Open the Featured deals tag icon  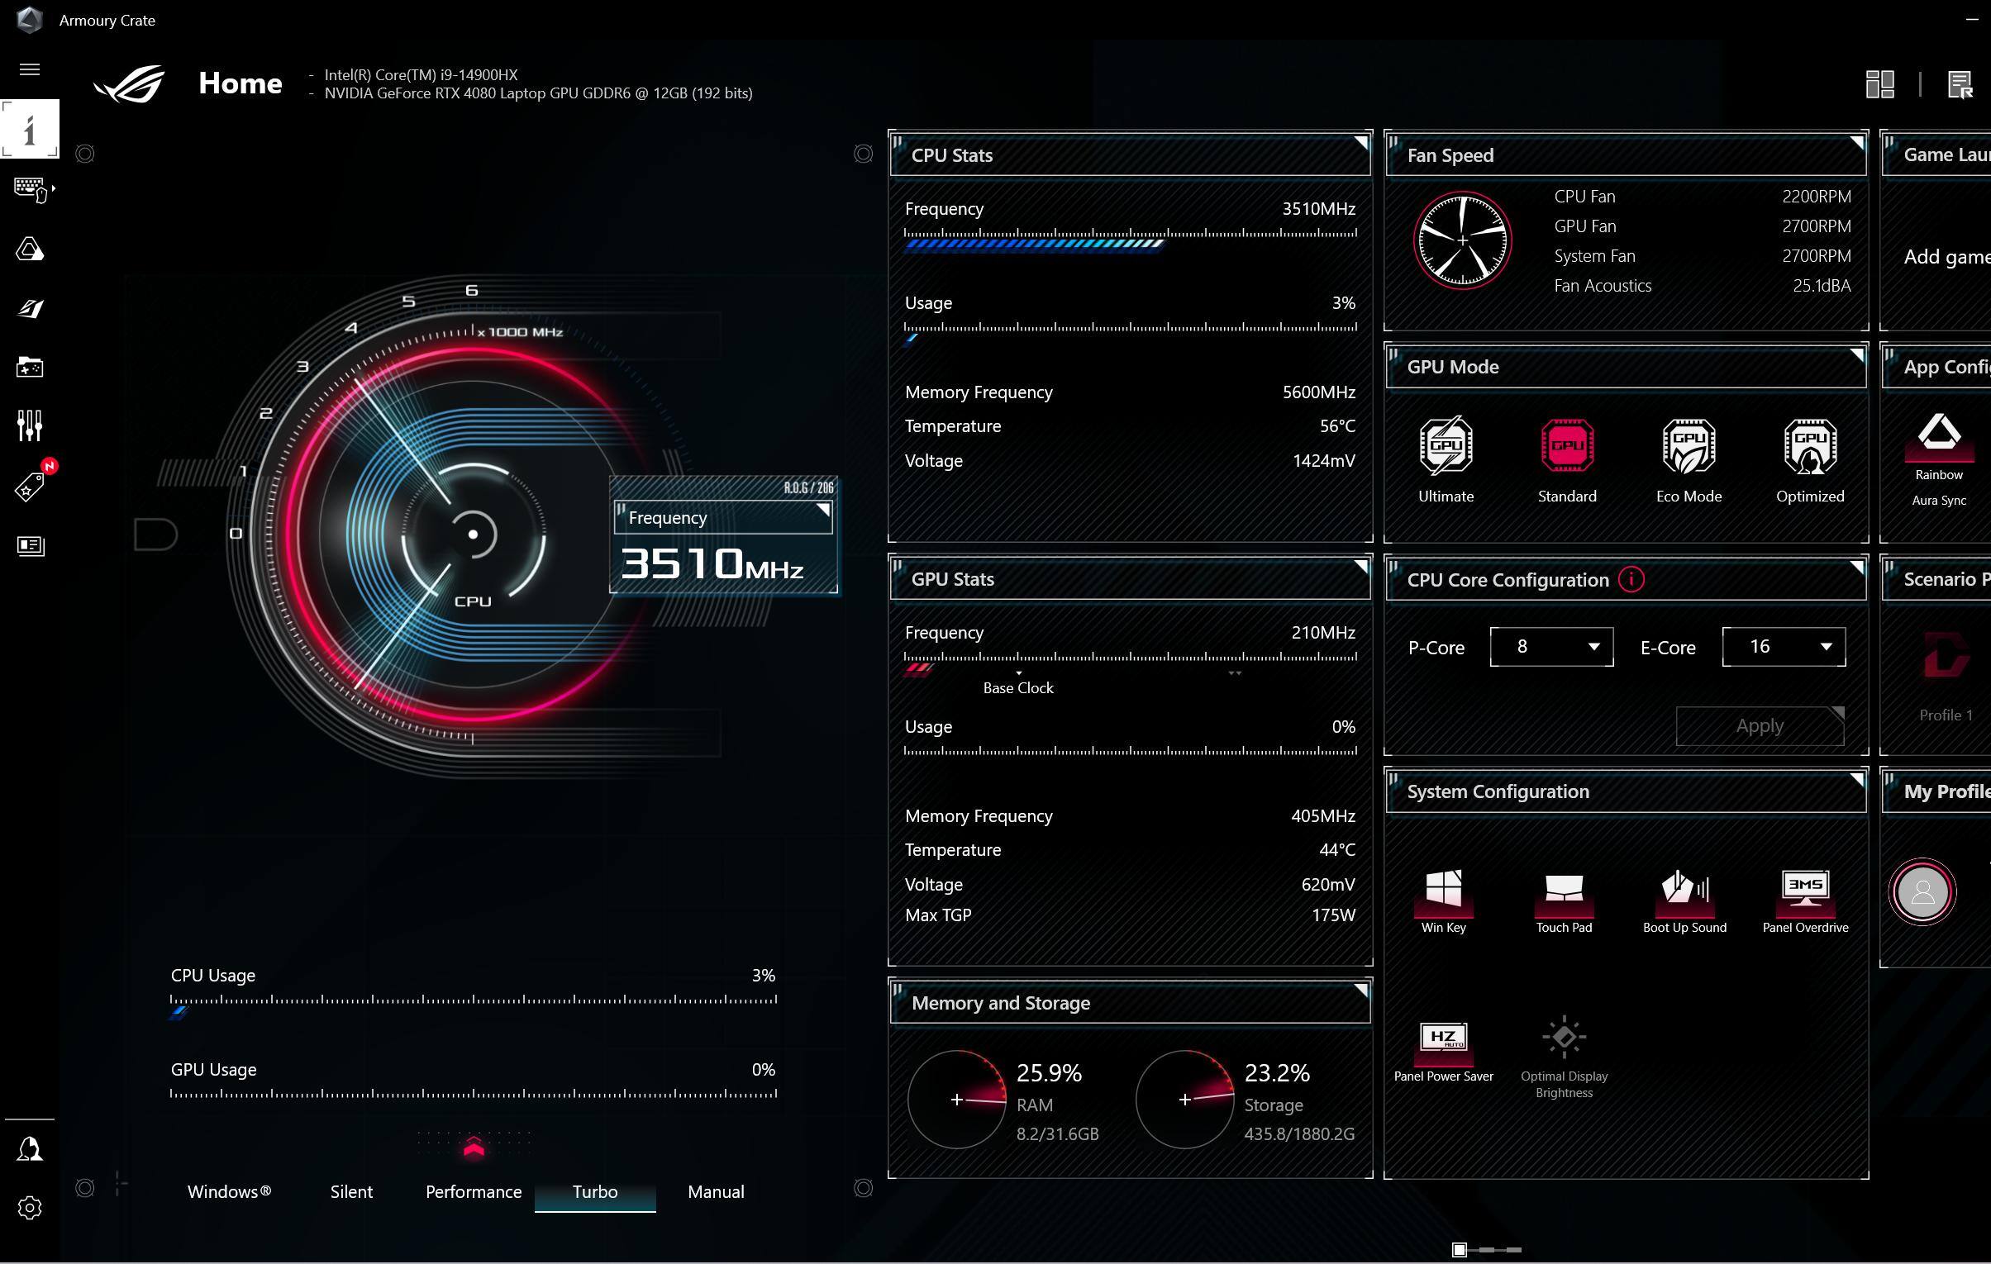coord(30,487)
